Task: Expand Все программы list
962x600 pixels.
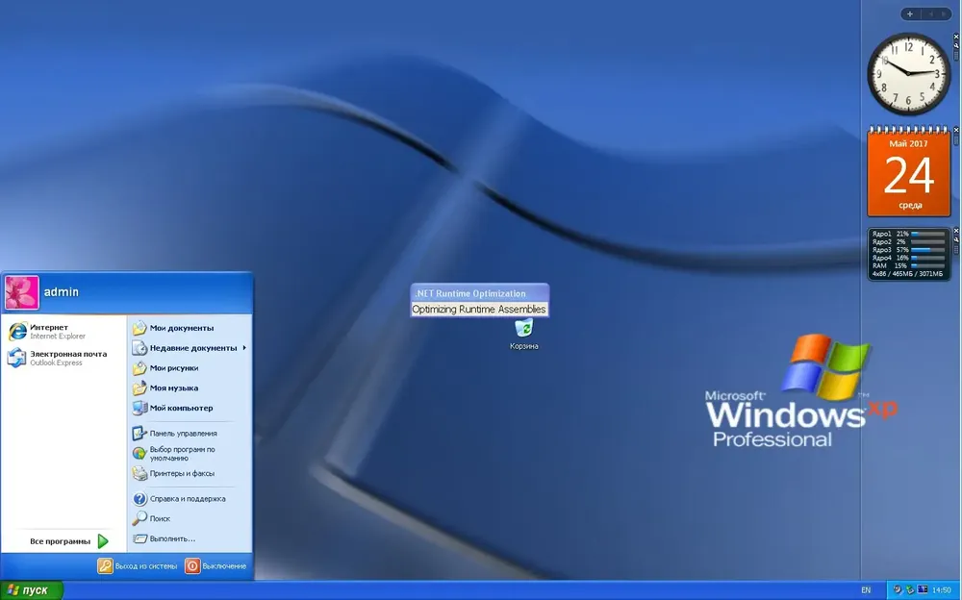Action: pyautogui.click(x=68, y=541)
